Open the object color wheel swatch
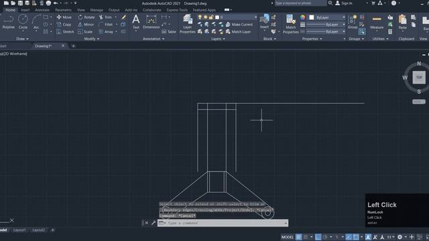 tap(302, 17)
